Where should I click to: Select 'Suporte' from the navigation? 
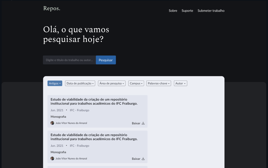point(187,11)
